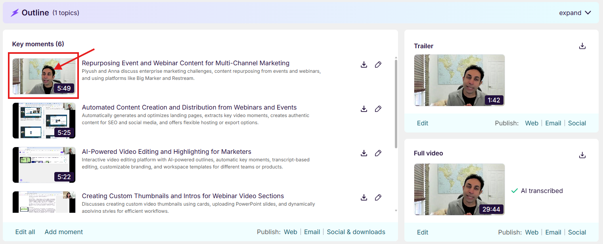603x244 pixels.
Task: Click scrollbar down arrow in Key moments
Action: pyautogui.click(x=396, y=211)
